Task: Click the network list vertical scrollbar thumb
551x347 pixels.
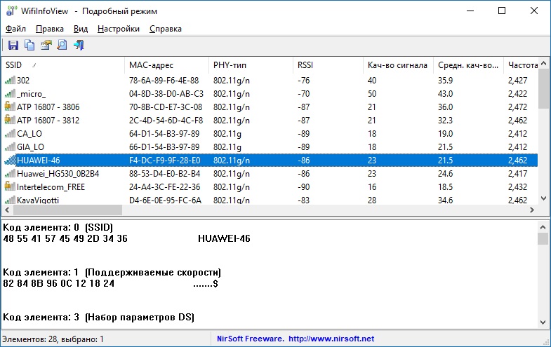Action: point(543,89)
